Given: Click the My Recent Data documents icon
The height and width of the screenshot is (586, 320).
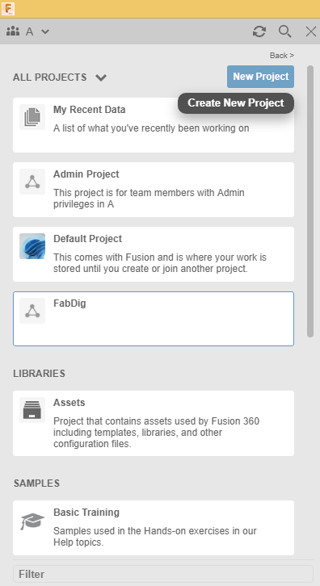Looking at the screenshot, I should point(32,117).
